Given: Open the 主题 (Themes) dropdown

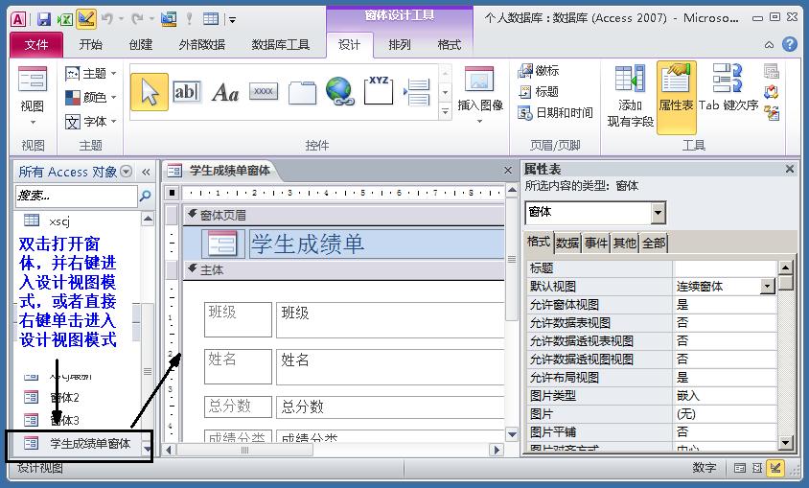Looking at the screenshot, I should click(90, 74).
